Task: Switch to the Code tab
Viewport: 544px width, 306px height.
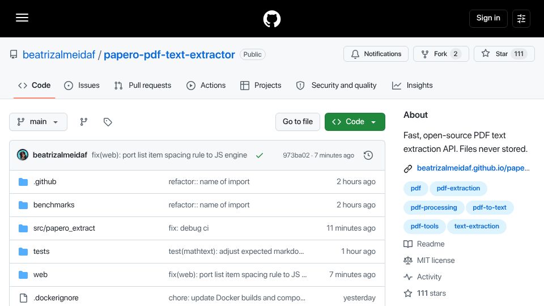Action: click(x=35, y=86)
